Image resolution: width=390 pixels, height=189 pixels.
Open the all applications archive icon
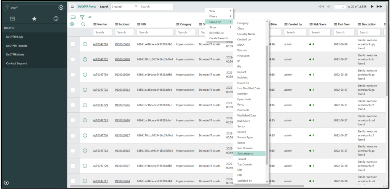12,19
